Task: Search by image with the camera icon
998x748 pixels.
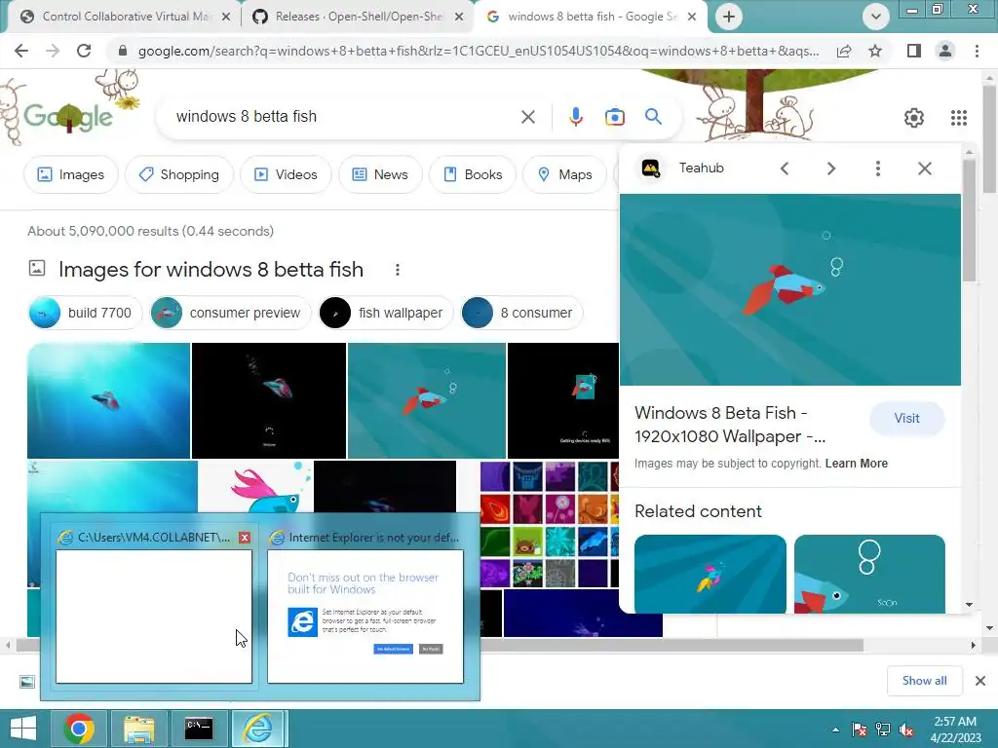Action: (614, 117)
